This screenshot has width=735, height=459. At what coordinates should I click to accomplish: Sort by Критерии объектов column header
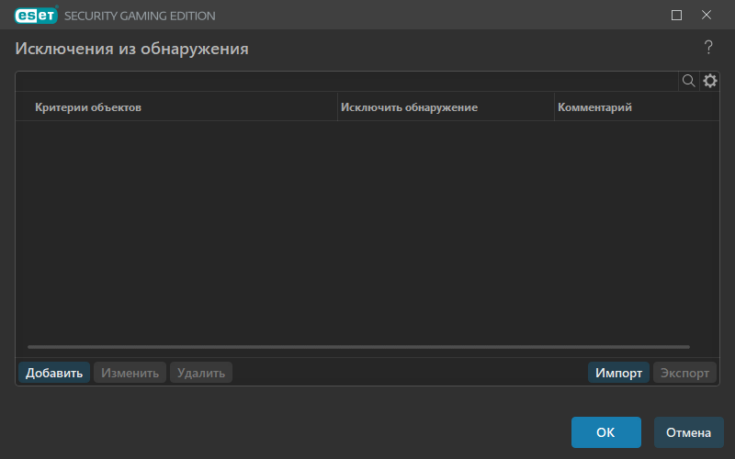176,107
